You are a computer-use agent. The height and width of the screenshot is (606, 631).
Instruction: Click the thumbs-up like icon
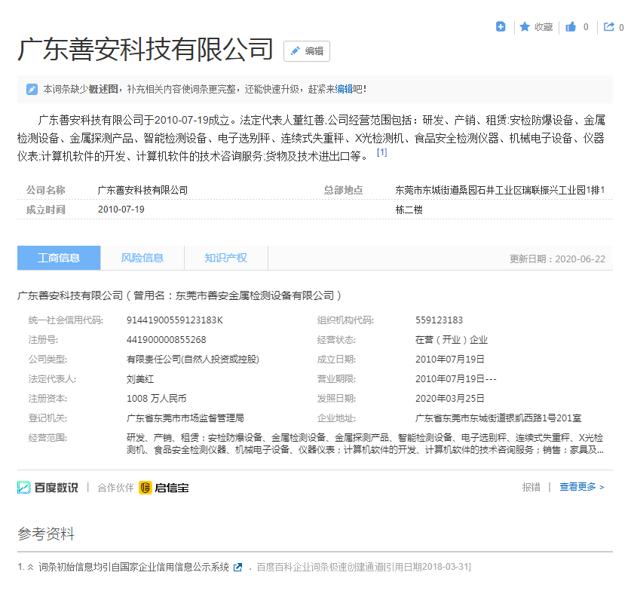point(571,27)
